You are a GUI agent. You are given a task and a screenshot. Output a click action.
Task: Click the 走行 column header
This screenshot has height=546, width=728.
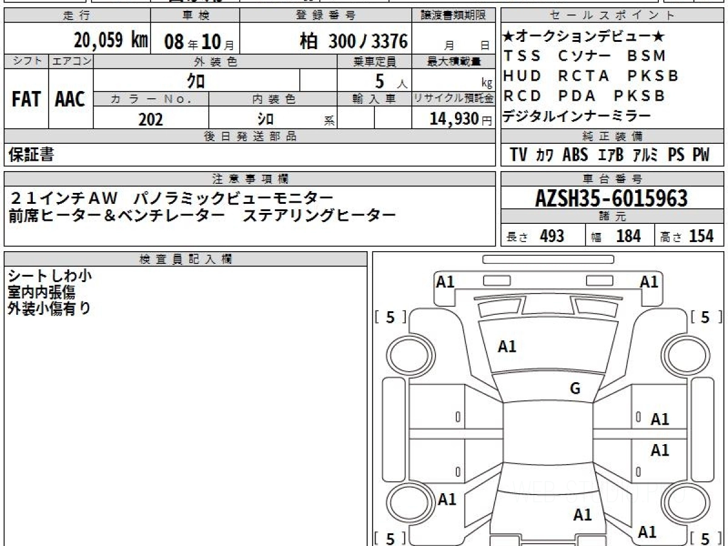click(x=76, y=16)
